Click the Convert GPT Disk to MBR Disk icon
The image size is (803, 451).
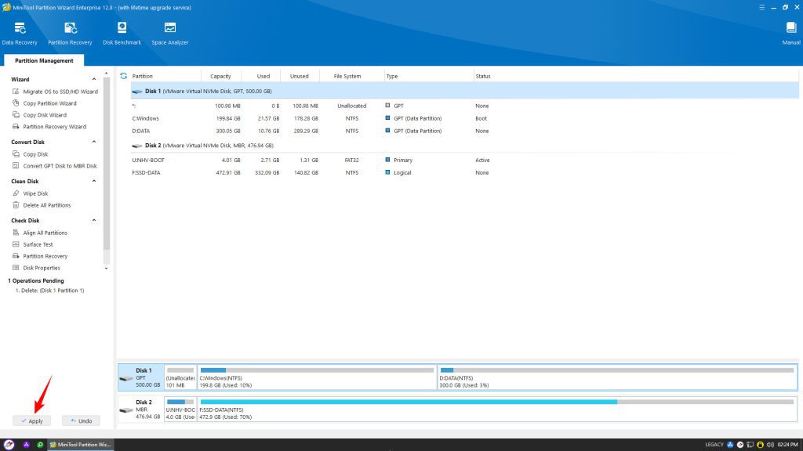(16, 166)
